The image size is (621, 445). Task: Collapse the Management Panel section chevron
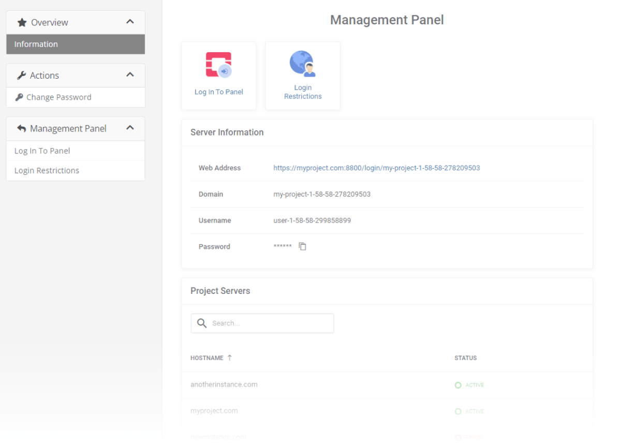130,128
